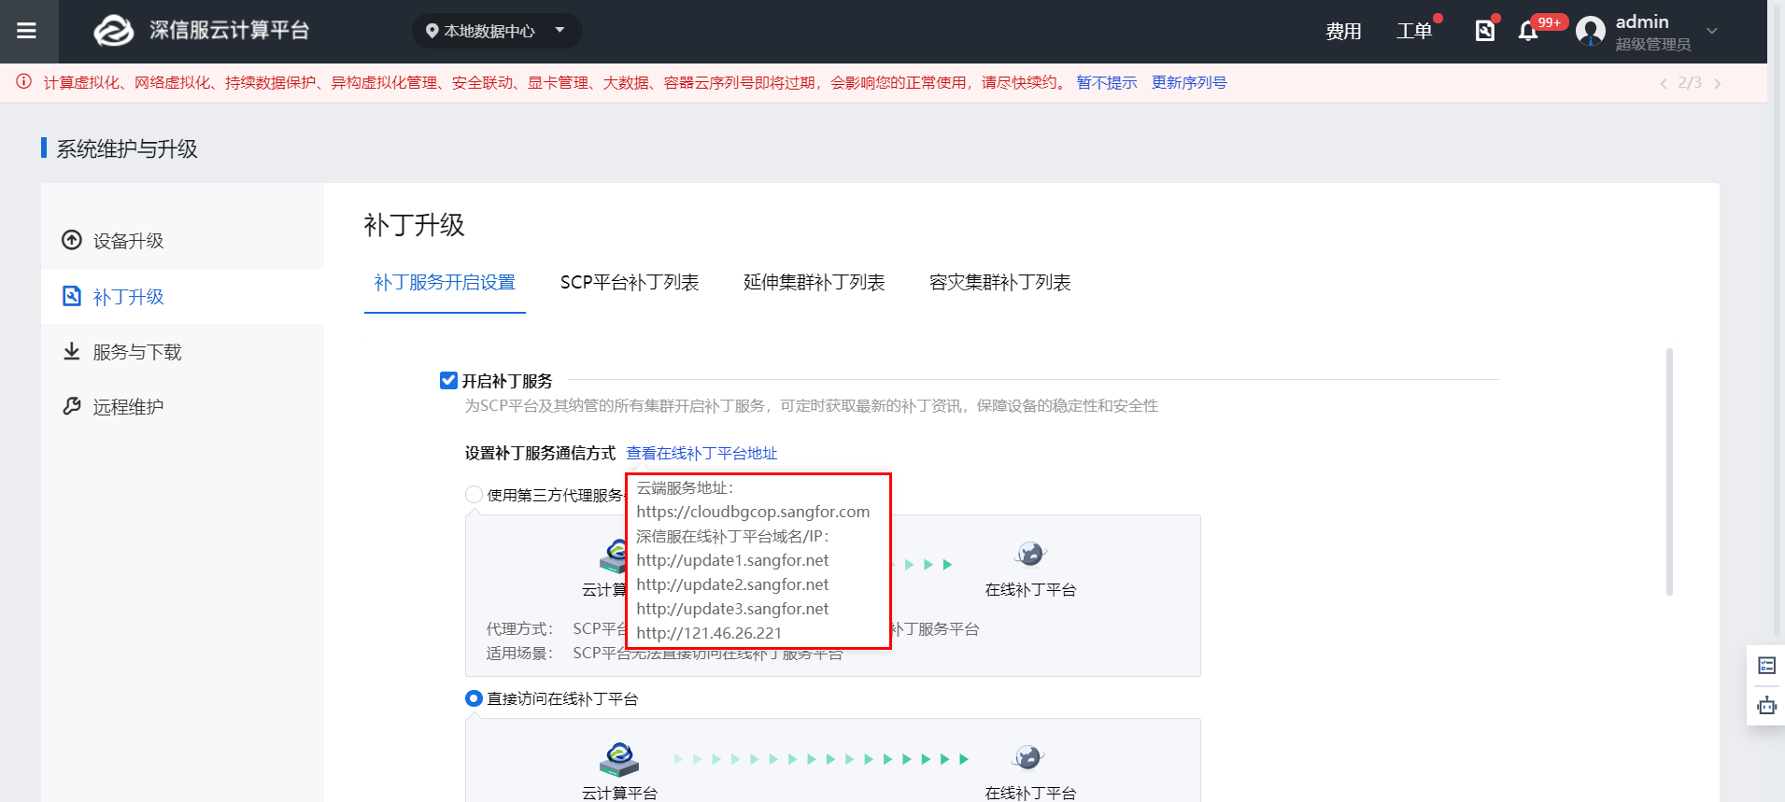Expand the 本地数据中心 location dropdown
Screen dimensions: 1785x802
click(497, 31)
